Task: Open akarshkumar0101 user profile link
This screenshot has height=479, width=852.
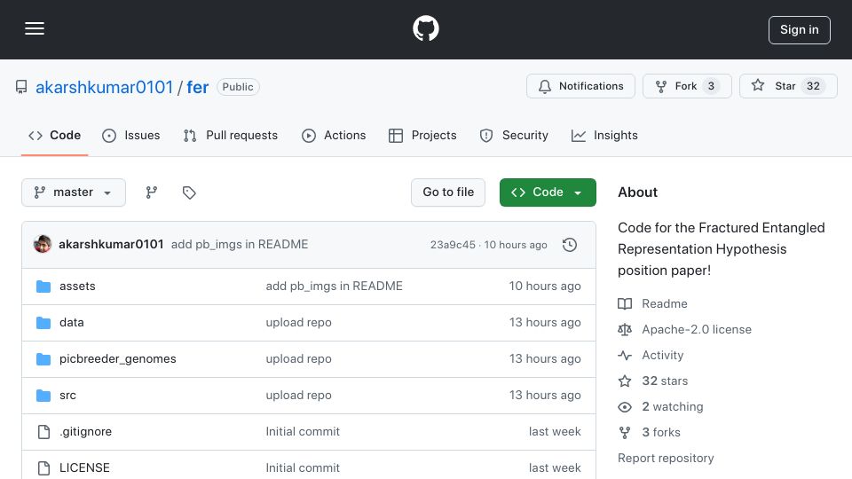Action: [104, 87]
